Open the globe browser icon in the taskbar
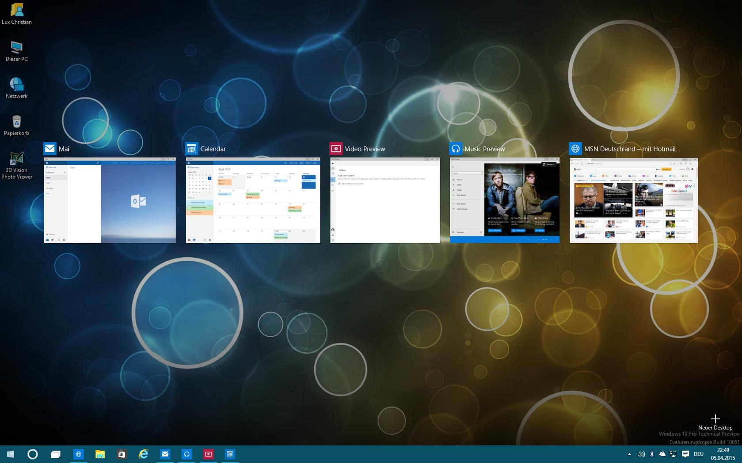Screen dimensions: 742x463 pyautogui.click(x=78, y=454)
